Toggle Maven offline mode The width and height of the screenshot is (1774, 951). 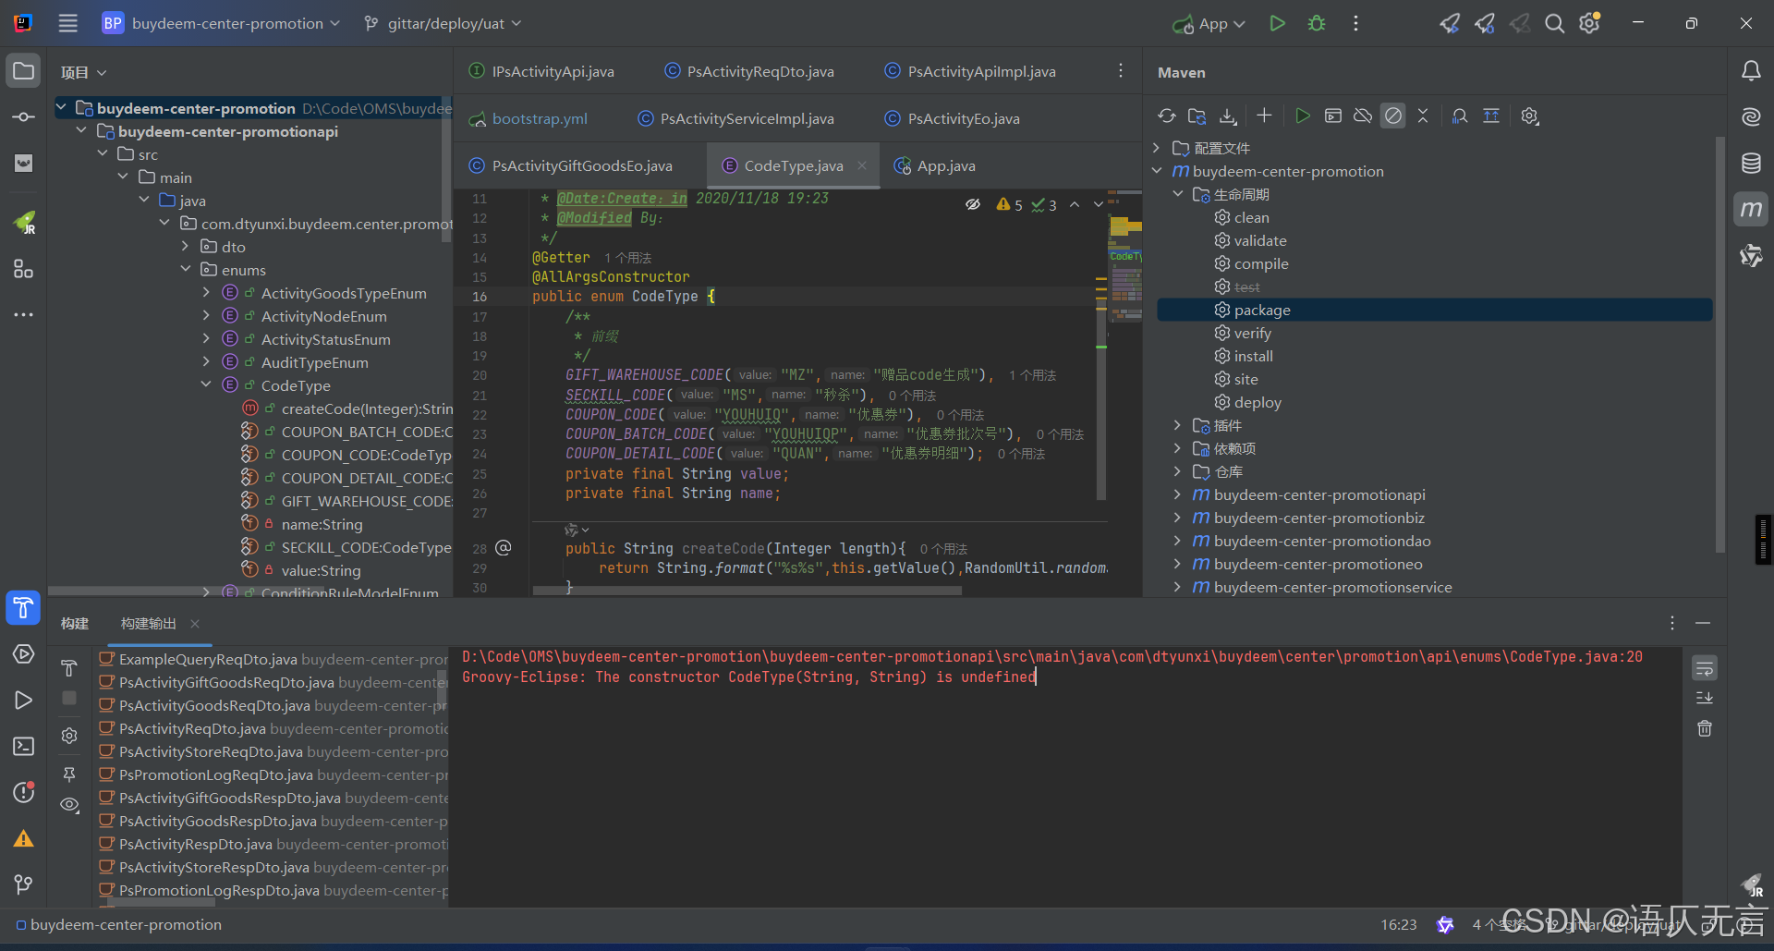pyautogui.click(x=1363, y=116)
